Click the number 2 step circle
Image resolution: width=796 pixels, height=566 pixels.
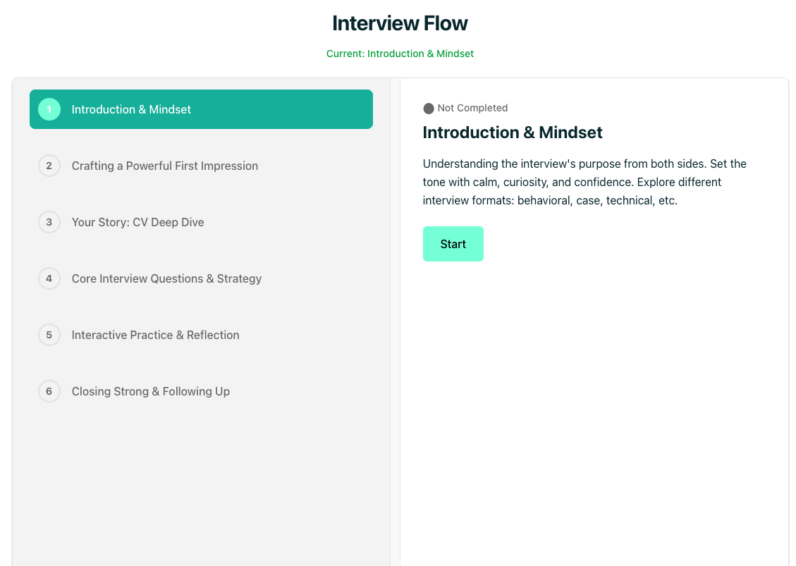49,166
